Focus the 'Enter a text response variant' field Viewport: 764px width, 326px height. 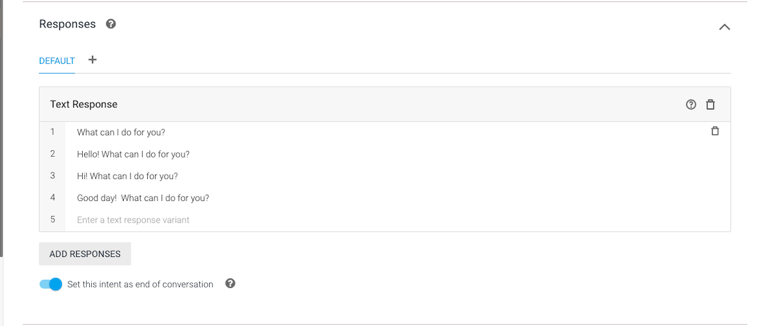click(x=397, y=220)
